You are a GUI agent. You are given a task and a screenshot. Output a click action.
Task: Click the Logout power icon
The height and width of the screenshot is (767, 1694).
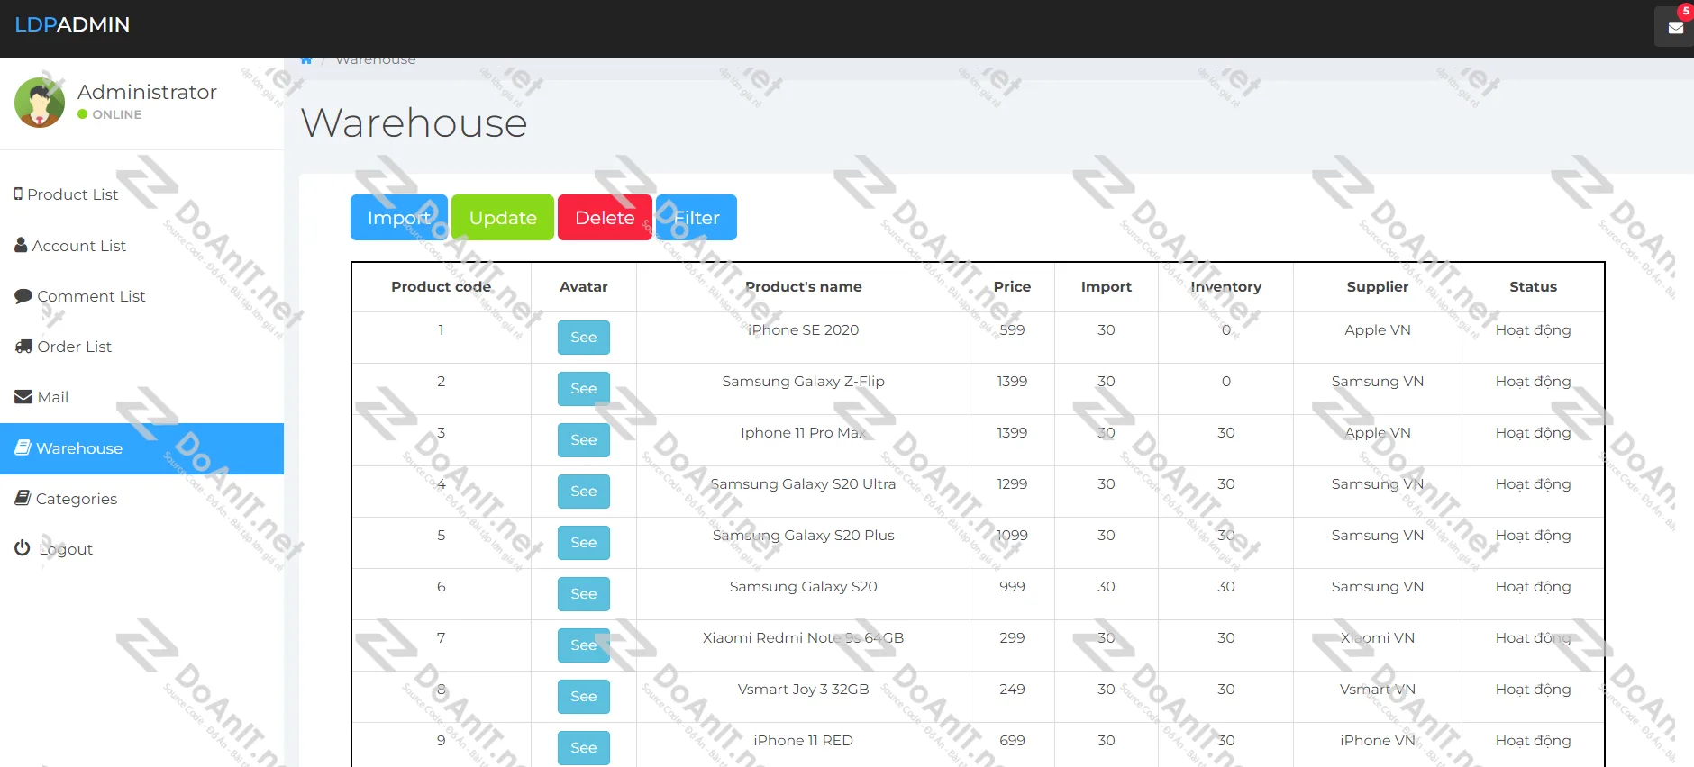point(23,548)
